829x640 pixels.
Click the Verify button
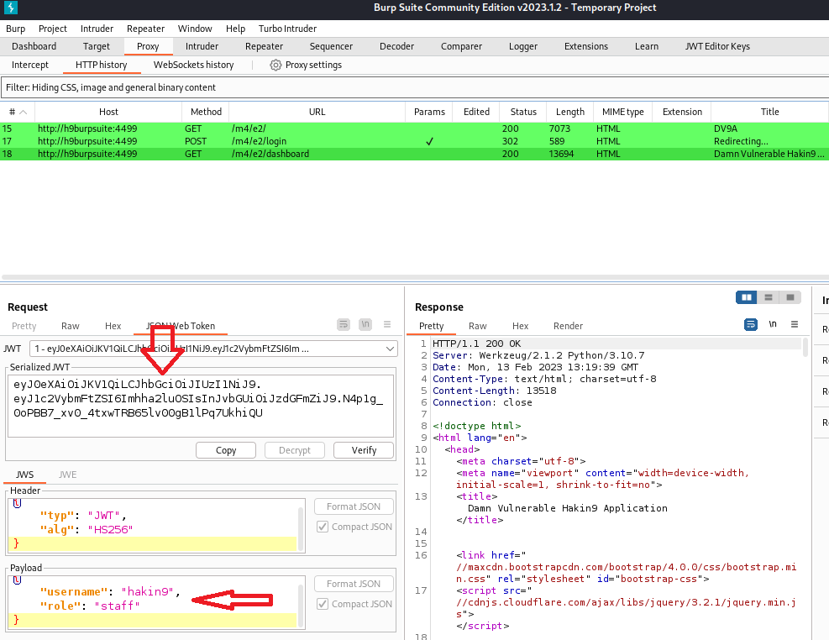[x=364, y=450]
